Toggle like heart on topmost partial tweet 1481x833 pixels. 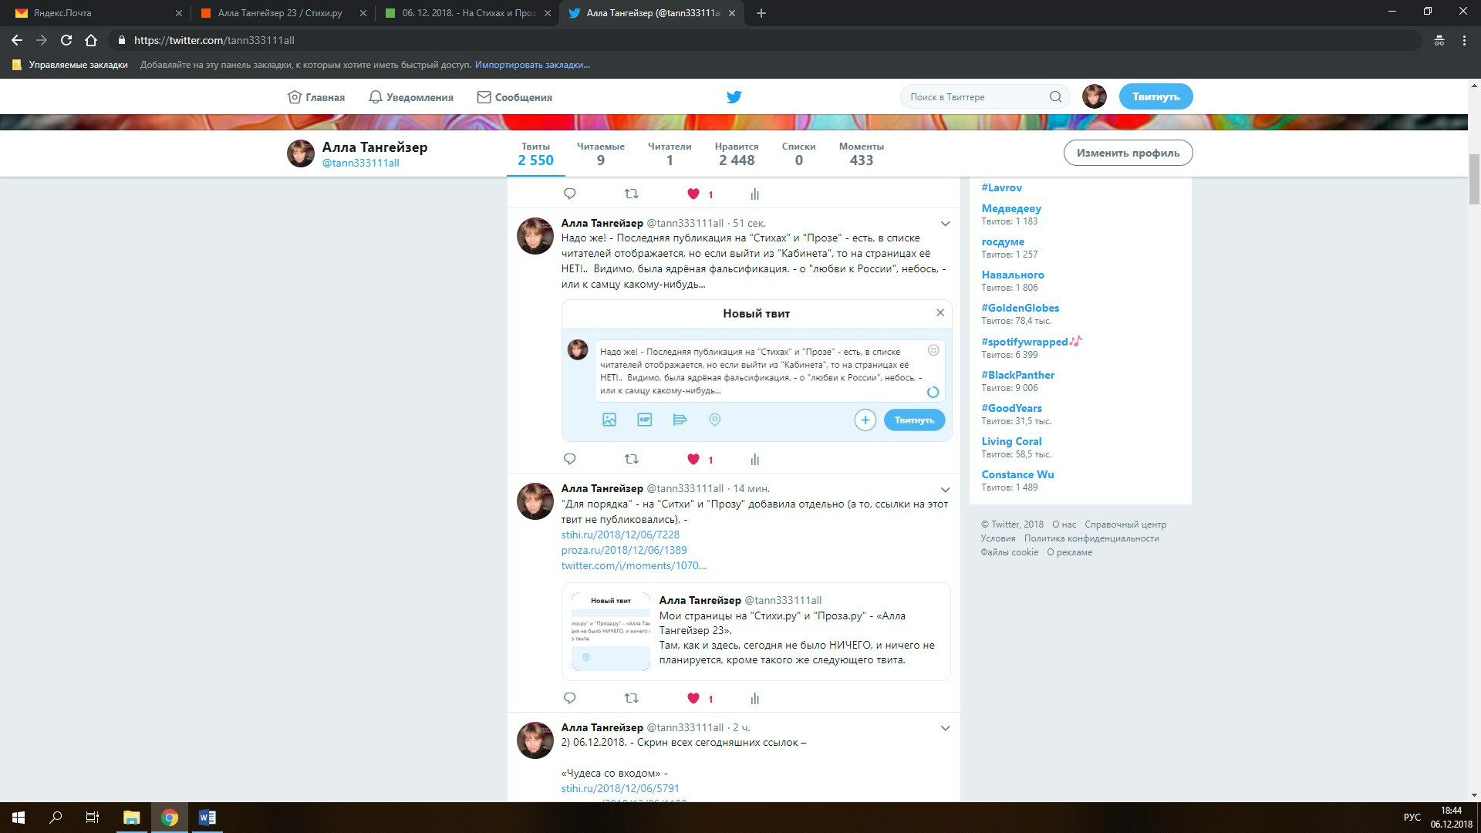693,194
